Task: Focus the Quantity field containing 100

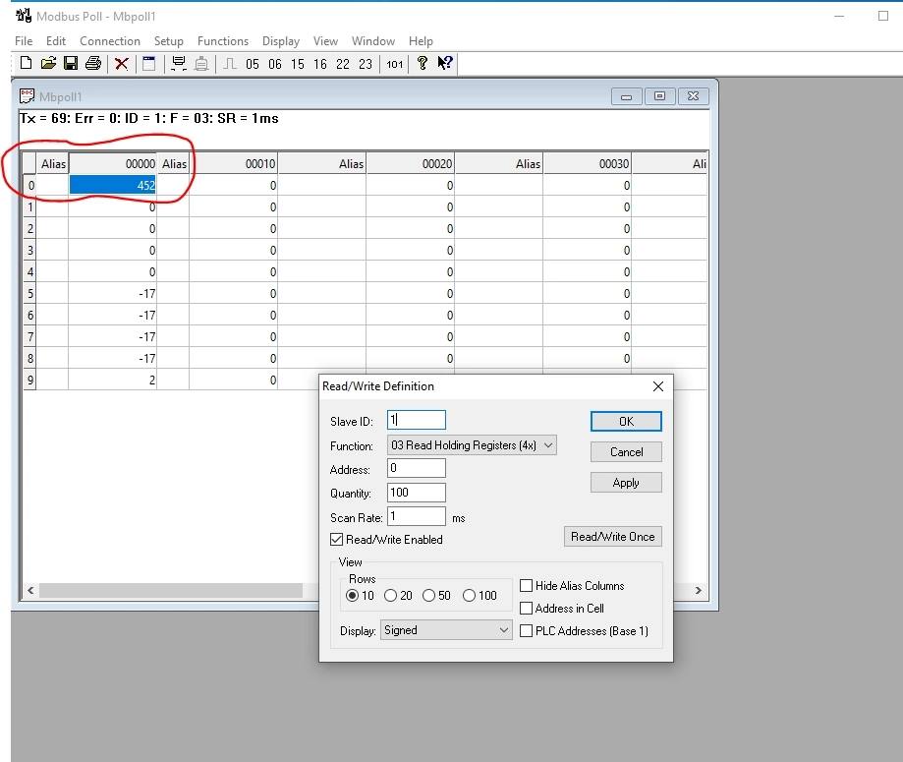Action: click(417, 493)
